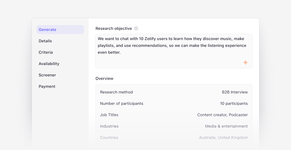Click the Australia, United Kingdom value
Image resolution: width=291 pixels, height=150 pixels.
coord(223,137)
